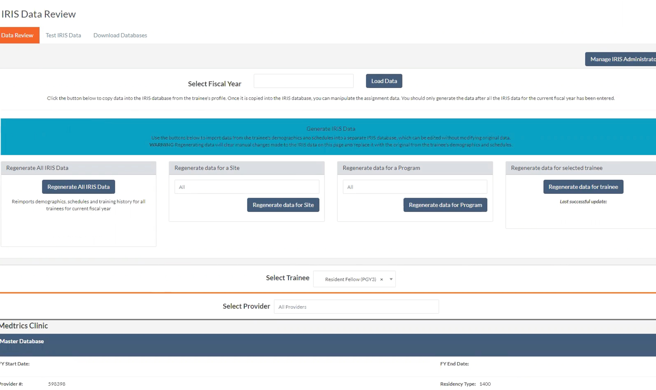Screen dimensions: 656x390
Task: Open the Select Fiscal Year field
Action: (x=303, y=81)
